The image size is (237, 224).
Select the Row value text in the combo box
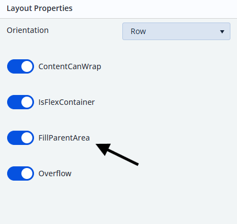pos(138,31)
